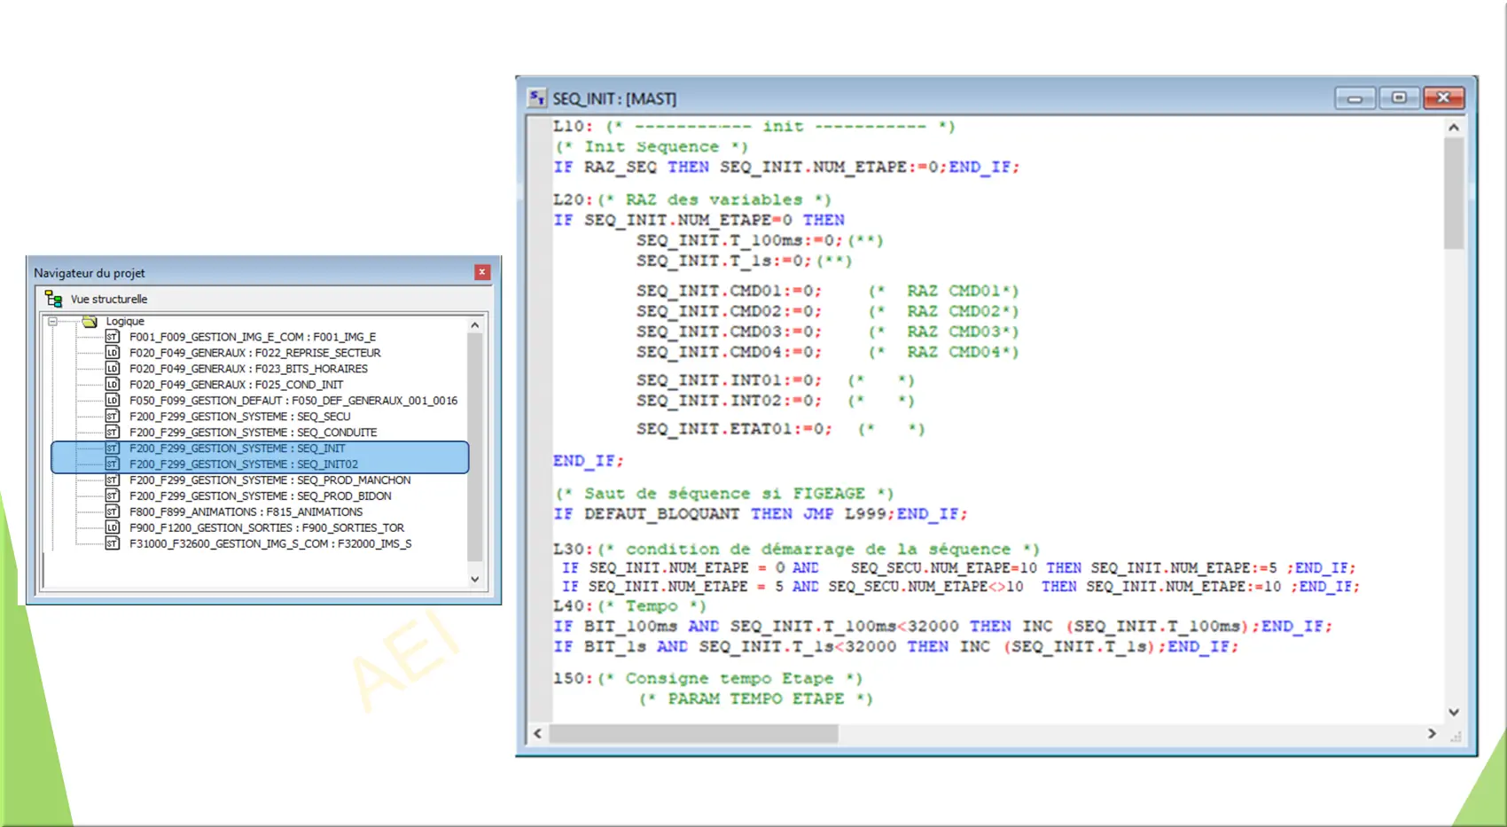Click ST icon of SEQ_INIT section
The height and width of the screenshot is (827, 1507).
click(x=113, y=449)
